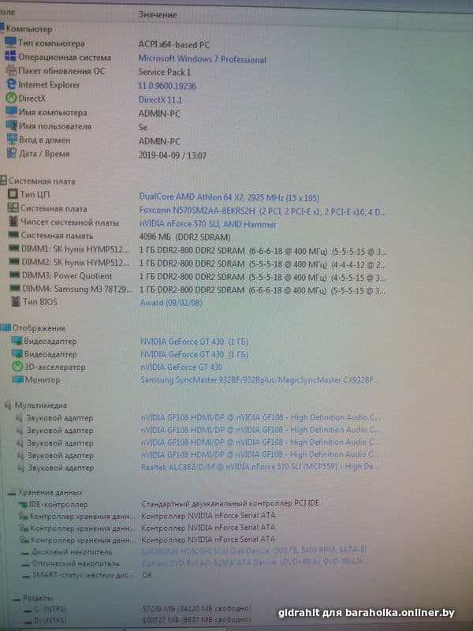Open the nVIDIA nForce 570 SLI chipset link
Image resolution: width=473 pixels, height=631 pixels.
pyautogui.click(x=208, y=224)
